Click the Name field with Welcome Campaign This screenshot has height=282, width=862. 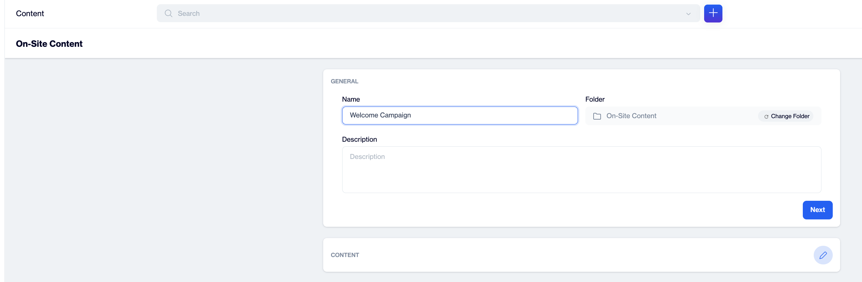click(460, 115)
